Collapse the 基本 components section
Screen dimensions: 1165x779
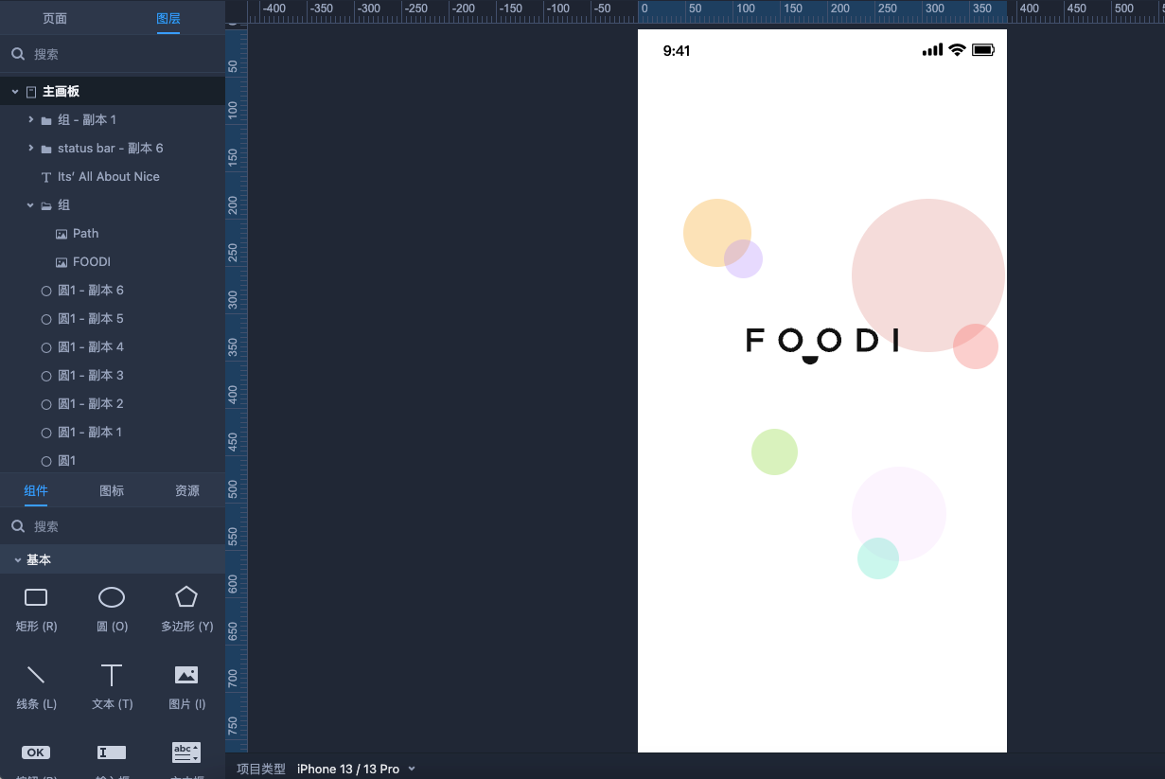tap(17, 560)
